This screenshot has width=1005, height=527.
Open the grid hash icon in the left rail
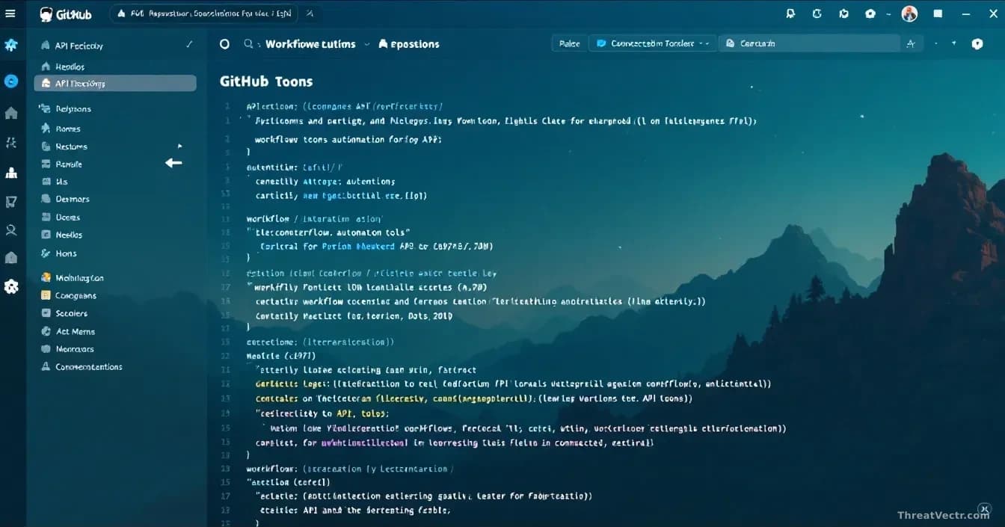point(11,142)
